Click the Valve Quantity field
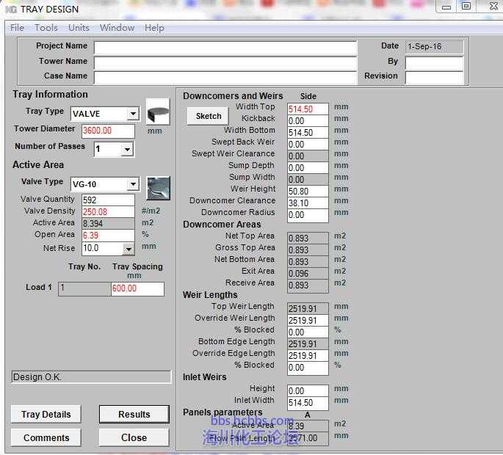Viewport: 503px width, 455px height. point(108,200)
